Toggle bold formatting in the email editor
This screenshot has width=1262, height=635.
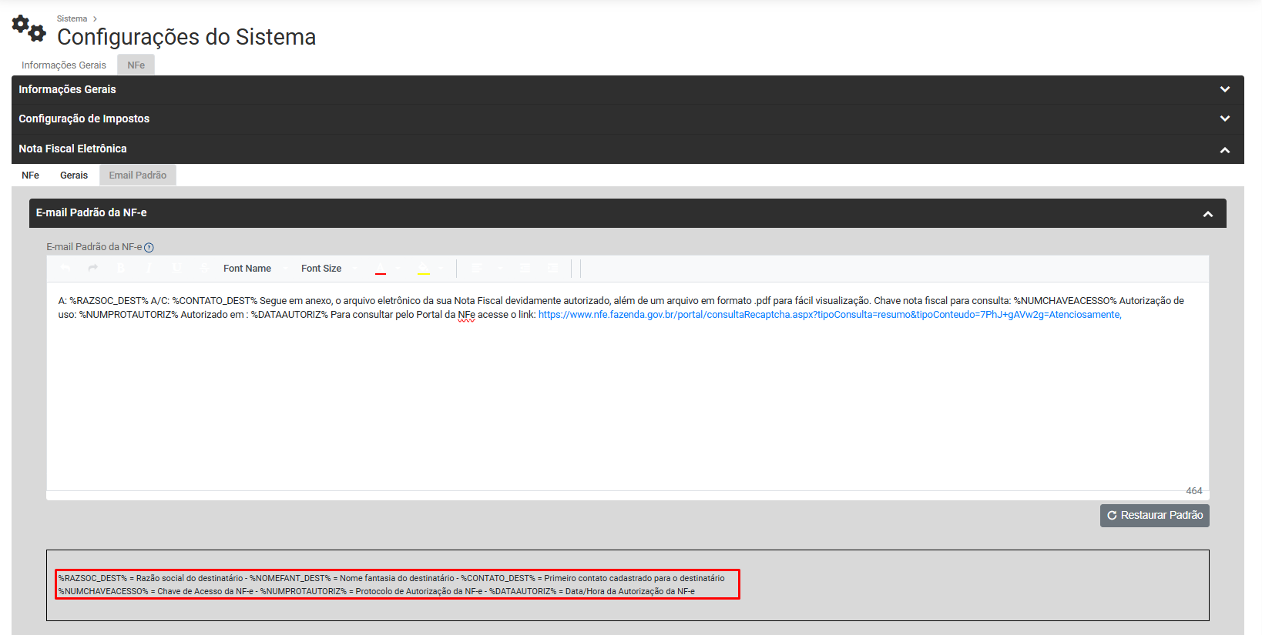[x=121, y=269]
